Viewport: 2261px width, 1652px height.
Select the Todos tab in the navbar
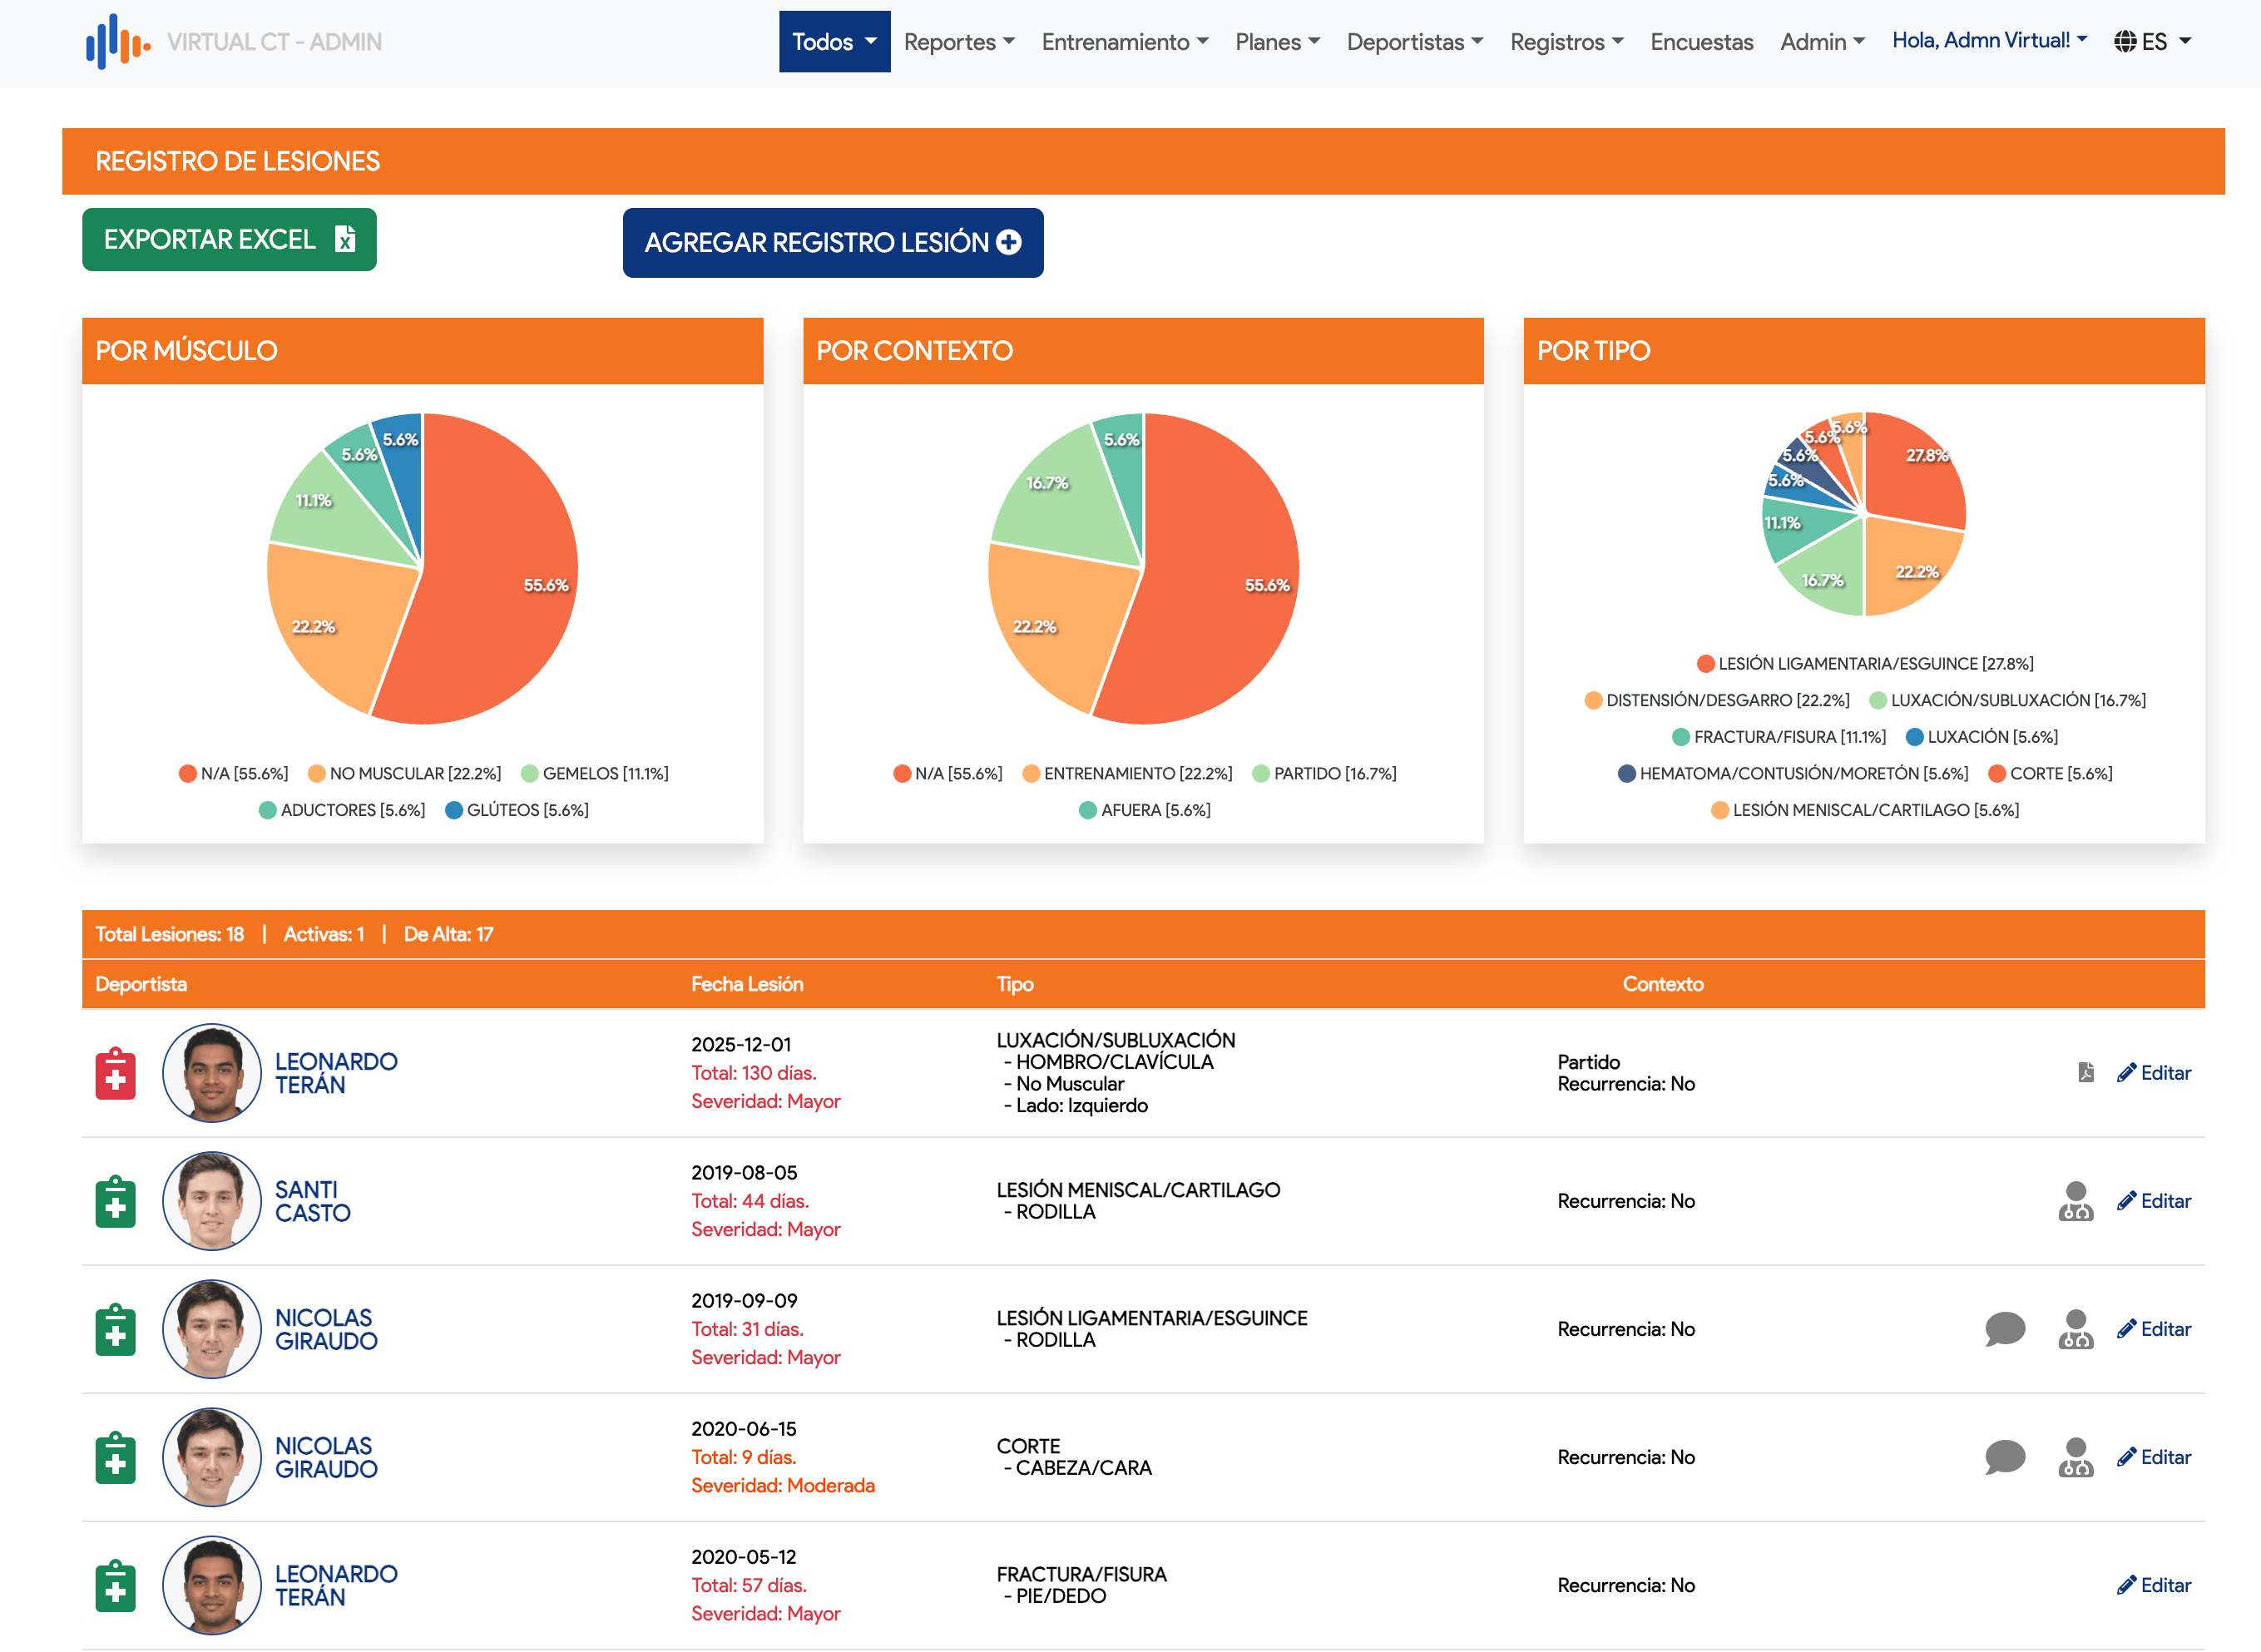(x=834, y=42)
